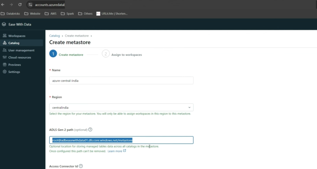Click the address bar URL text
The height and width of the screenshot is (169, 317).
(x=50, y=5)
